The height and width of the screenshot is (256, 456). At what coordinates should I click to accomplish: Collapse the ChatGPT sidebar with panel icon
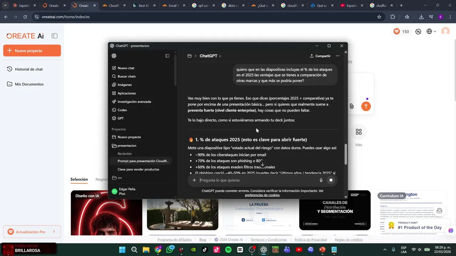click(x=167, y=56)
